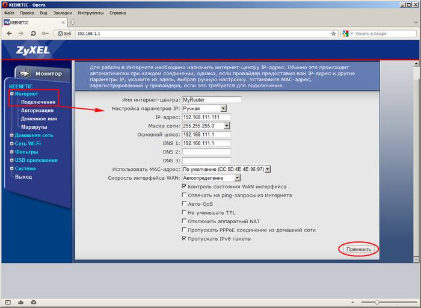The image size is (421, 308).
Task: Click the browser Back arrow button
Action: click(x=8, y=34)
